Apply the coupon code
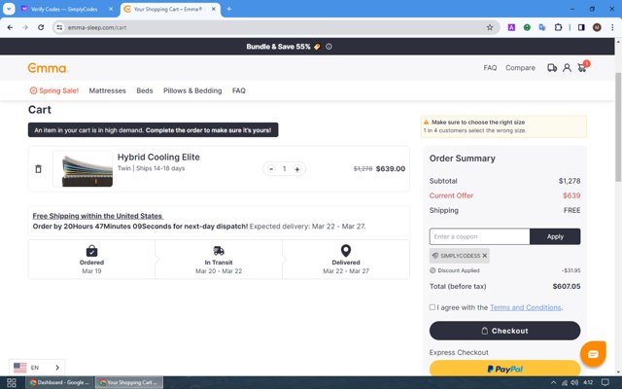Viewport: 622px width, 389px height. point(555,236)
